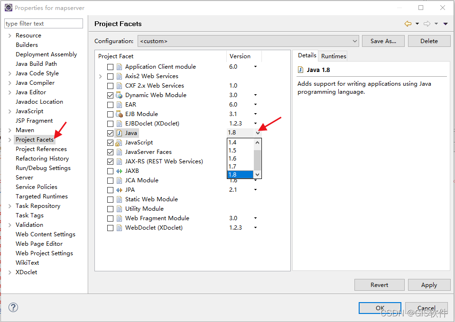The image size is (455, 322).
Task: Expand the Resource tree node
Action: (10, 36)
